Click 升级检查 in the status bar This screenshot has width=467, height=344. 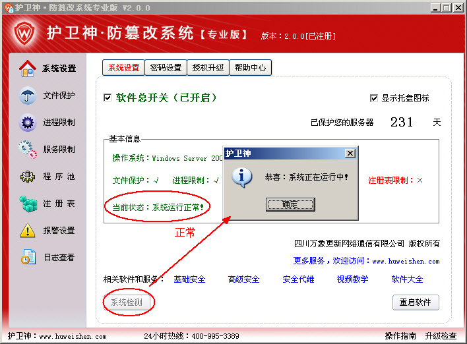(441, 336)
